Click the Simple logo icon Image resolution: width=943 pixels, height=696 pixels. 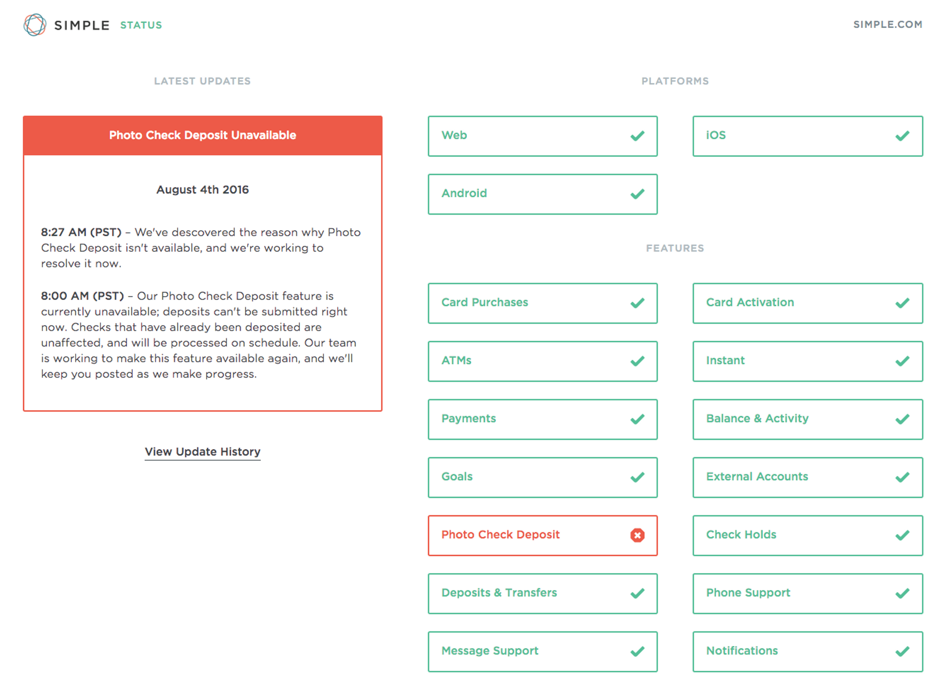coord(35,25)
